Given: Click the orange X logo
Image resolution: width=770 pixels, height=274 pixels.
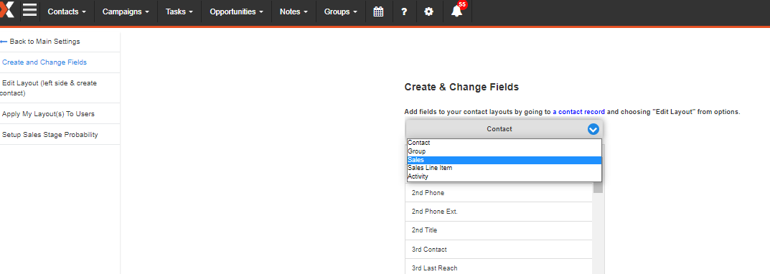Looking at the screenshot, I should point(7,10).
